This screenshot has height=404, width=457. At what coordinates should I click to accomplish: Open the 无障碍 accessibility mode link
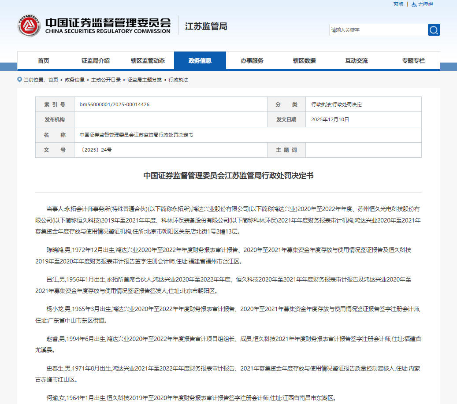[425, 4]
